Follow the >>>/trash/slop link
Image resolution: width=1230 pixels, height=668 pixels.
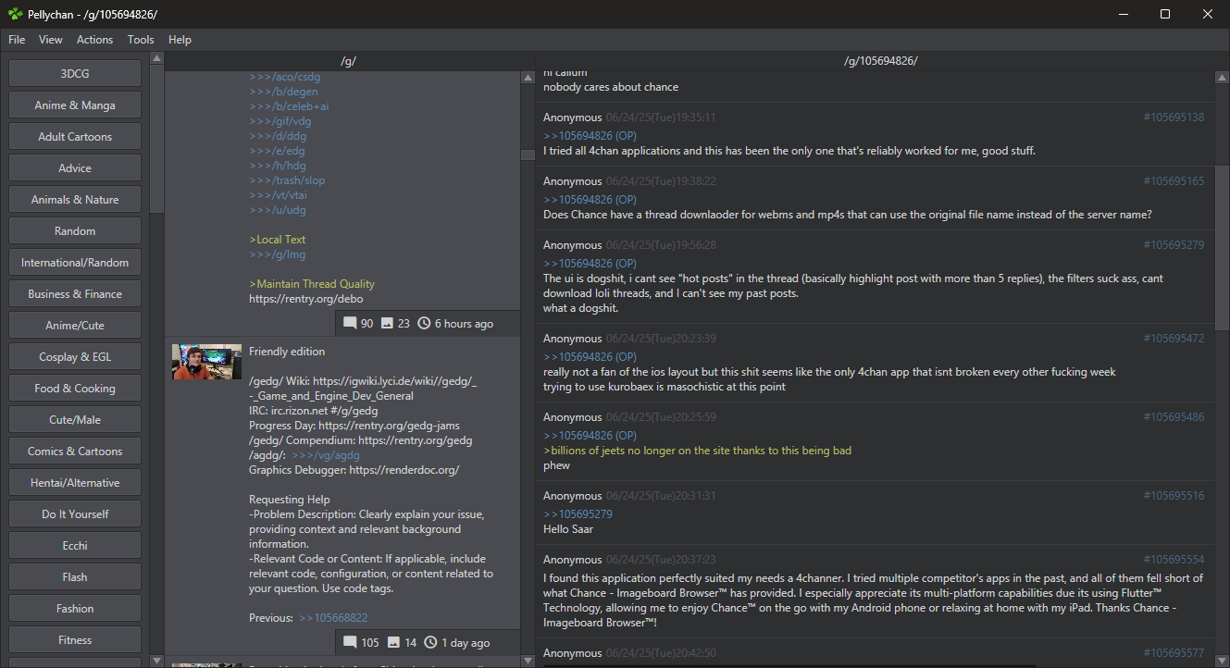287,180
